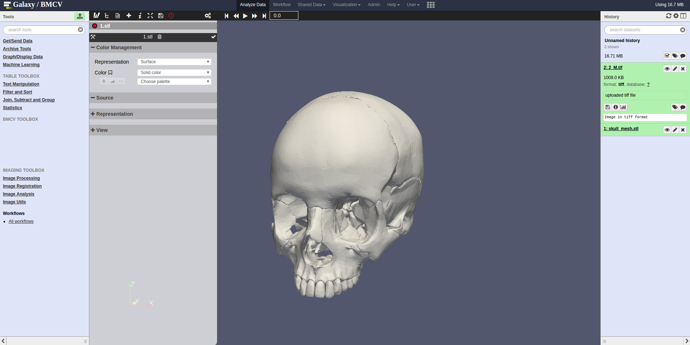The height and width of the screenshot is (345, 690).
Task: Refresh the history panel
Action: [668, 16]
